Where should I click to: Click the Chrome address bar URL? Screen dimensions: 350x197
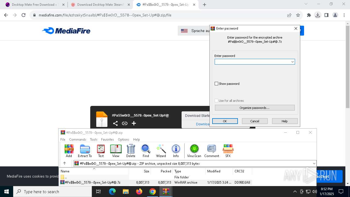pyautogui.click(x=105, y=15)
